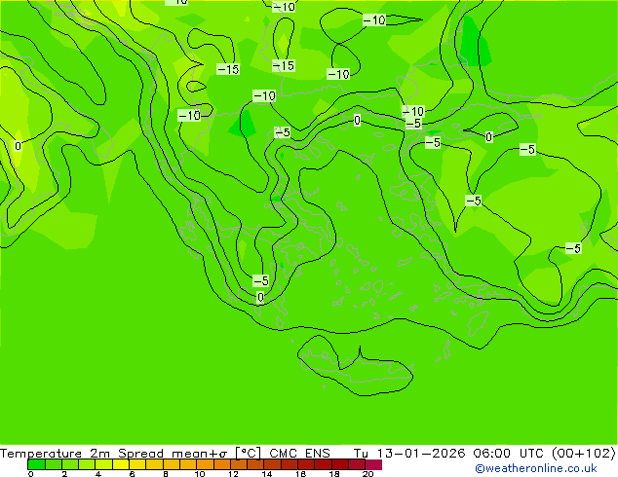Click the -15 contour label right of another -15
Viewport: 618px width, 477px height.
tap(284, 65)
